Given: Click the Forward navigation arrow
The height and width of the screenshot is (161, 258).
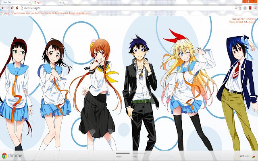Looking at the screenshot, I should tap(7, 8).
